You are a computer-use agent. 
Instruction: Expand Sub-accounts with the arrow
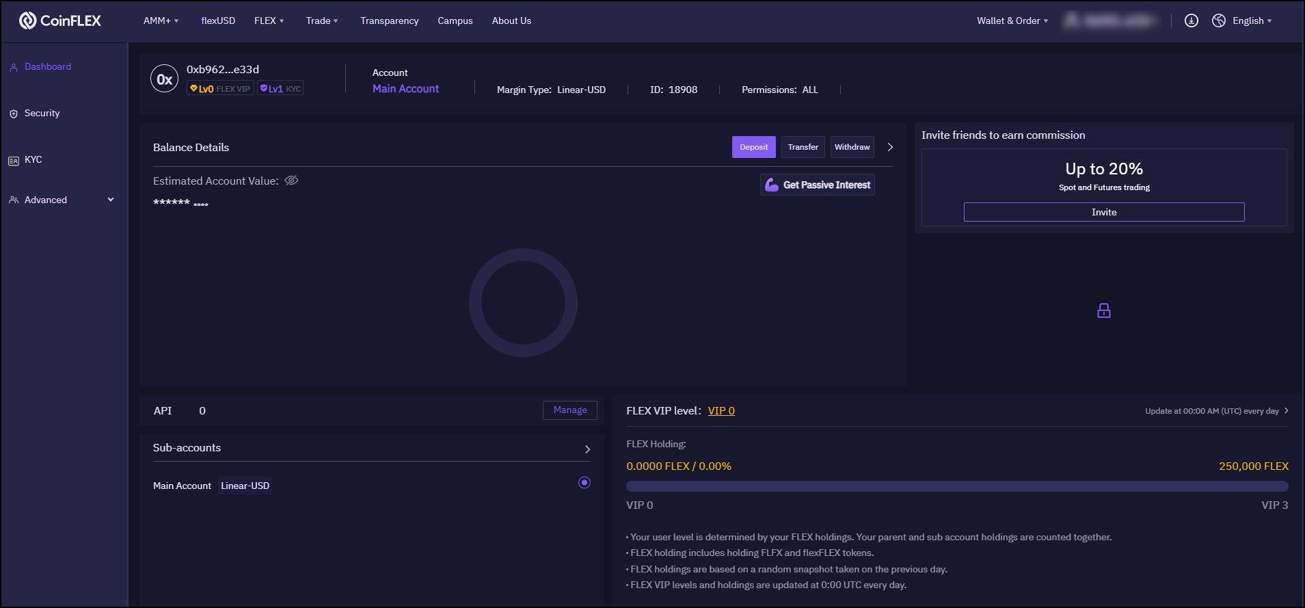click(x=587, y=449)
